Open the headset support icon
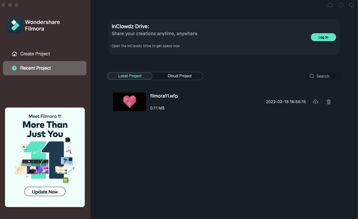Image resolution: width=358 pixels, height=219 pixels. [x=351, y=5]
